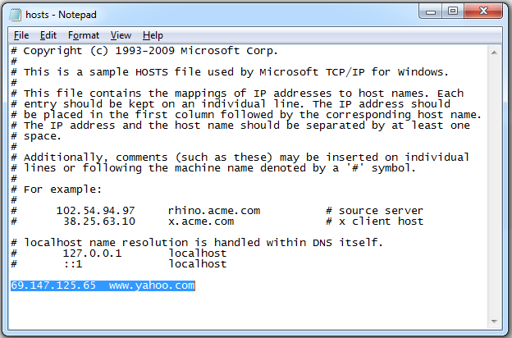This screenshot has height=338, width=512.
Task: Close the hosts Notepad window
Action: (x=483, y=11)
